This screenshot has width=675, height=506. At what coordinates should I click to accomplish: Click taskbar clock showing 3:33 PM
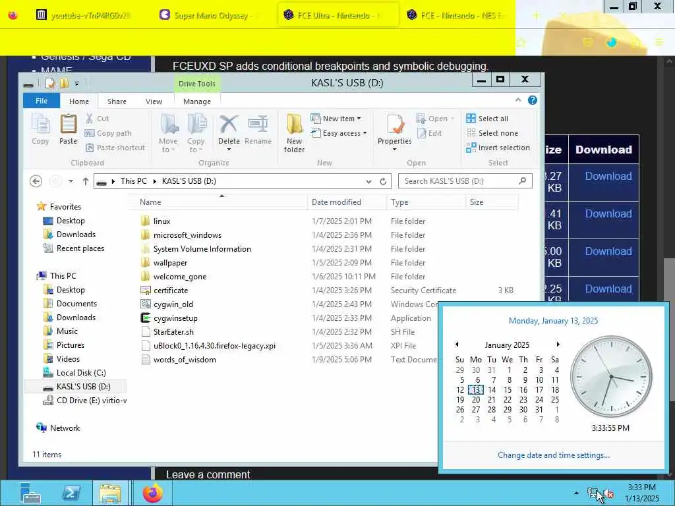(x=641, y=493)
